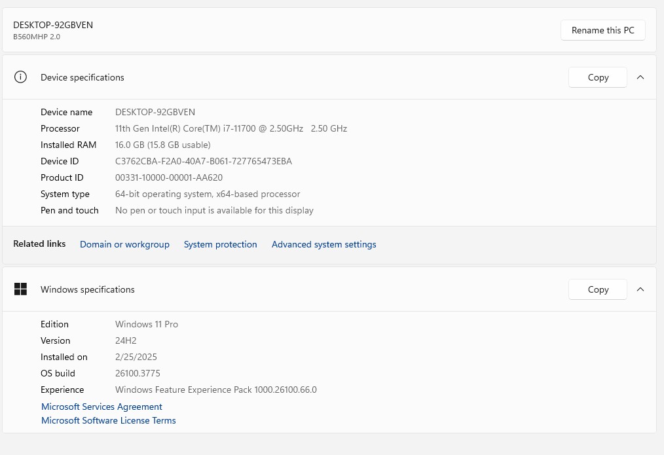View the Microsoft Software License Terms

[x=109, y=420]
